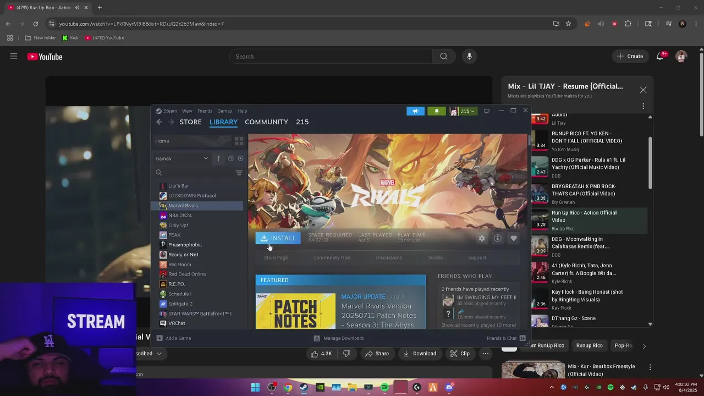Viewport: 704px width, 396px height.
Task: Open Manage Downloads in Steam
Action: tap(339, 338)
